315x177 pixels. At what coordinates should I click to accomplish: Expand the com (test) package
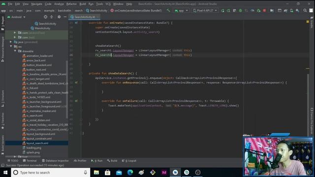pos(15,37)
